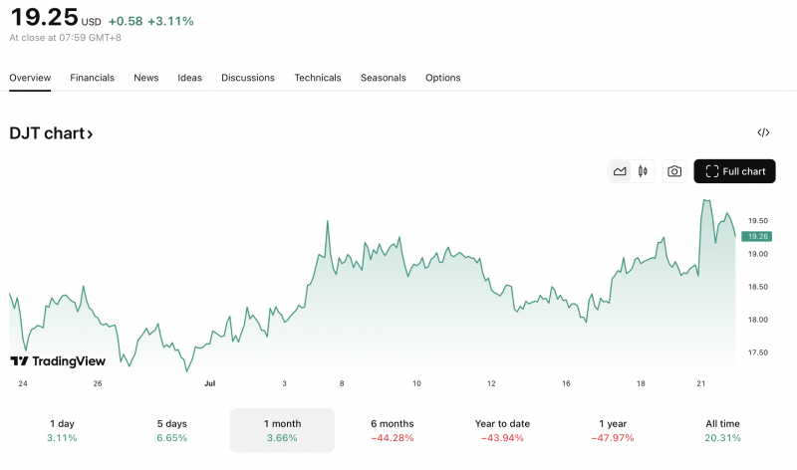
Task: Switch to the Seasonals tab
Action: pyautogui.click(x=383, y=78)
